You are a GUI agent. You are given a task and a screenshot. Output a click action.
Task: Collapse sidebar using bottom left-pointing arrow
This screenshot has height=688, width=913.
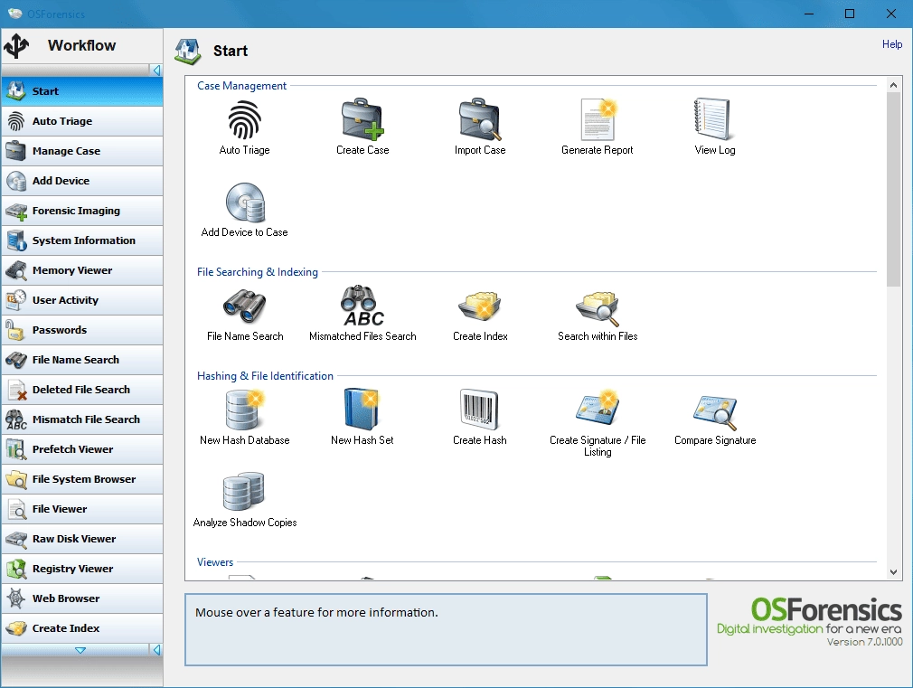[156, 649]
